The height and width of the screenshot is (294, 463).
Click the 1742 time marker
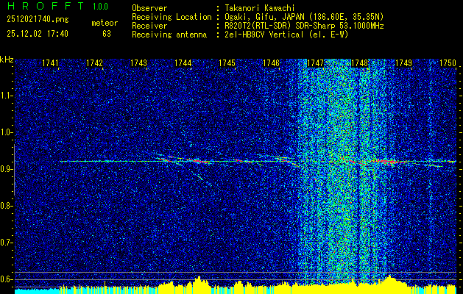[94, 62]
